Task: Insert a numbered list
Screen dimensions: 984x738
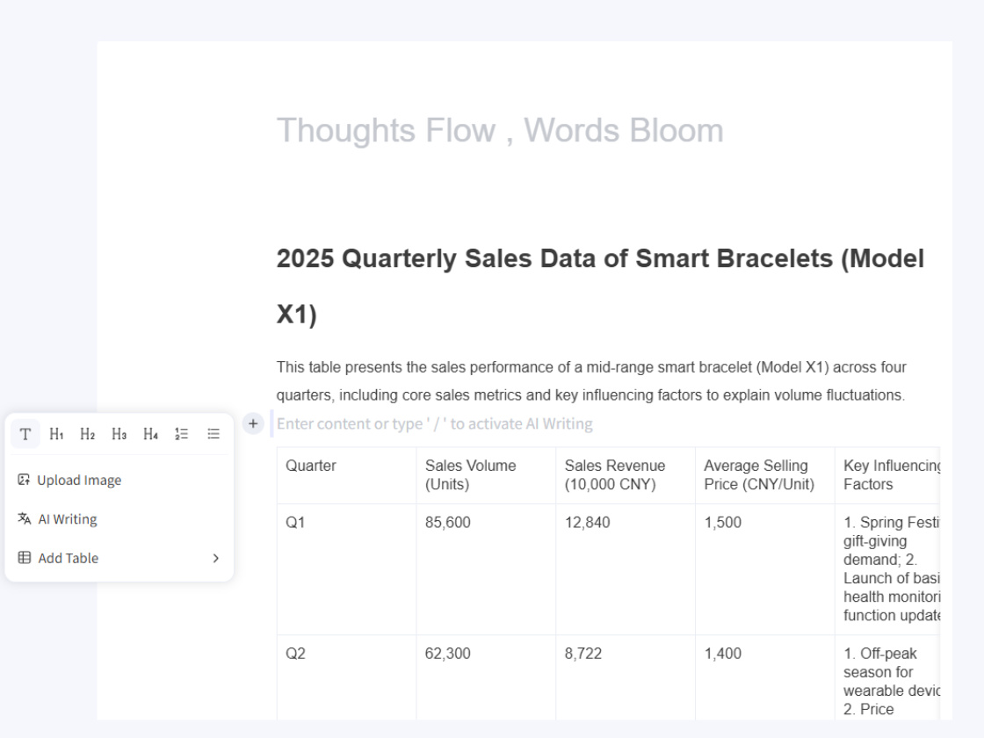Action: tap(182, 434)
